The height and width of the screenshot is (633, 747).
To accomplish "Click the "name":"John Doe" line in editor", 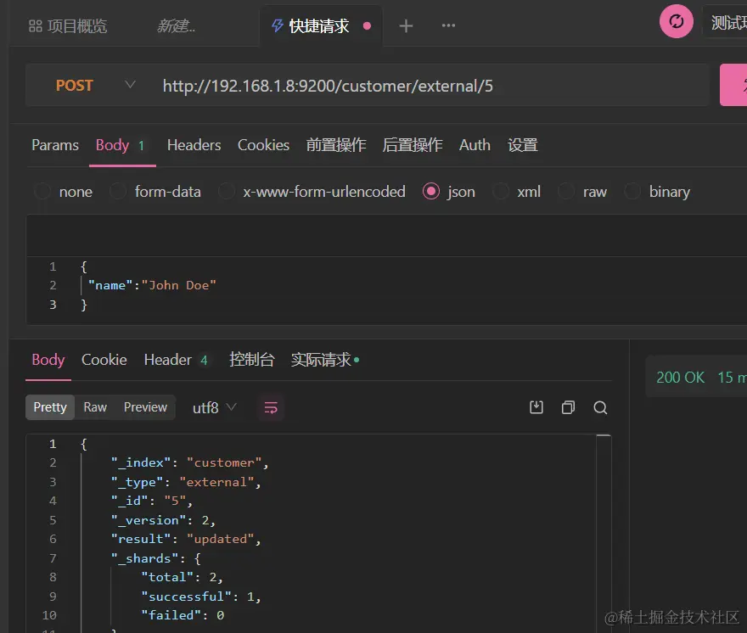I will 153,285.
